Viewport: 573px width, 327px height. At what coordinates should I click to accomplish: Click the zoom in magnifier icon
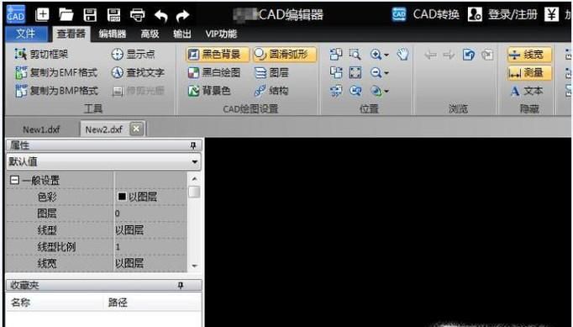click(376, 55)
